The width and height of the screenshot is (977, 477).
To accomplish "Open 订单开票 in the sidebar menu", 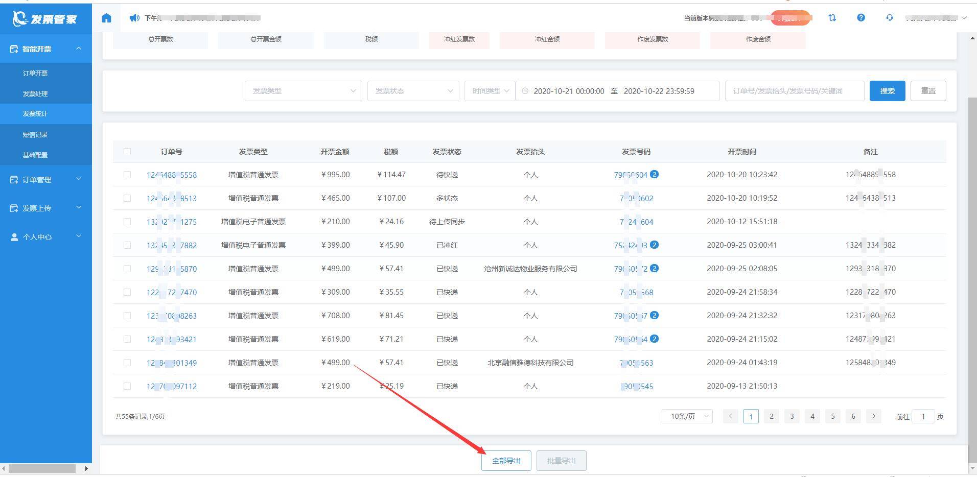I will coord(35,74).
